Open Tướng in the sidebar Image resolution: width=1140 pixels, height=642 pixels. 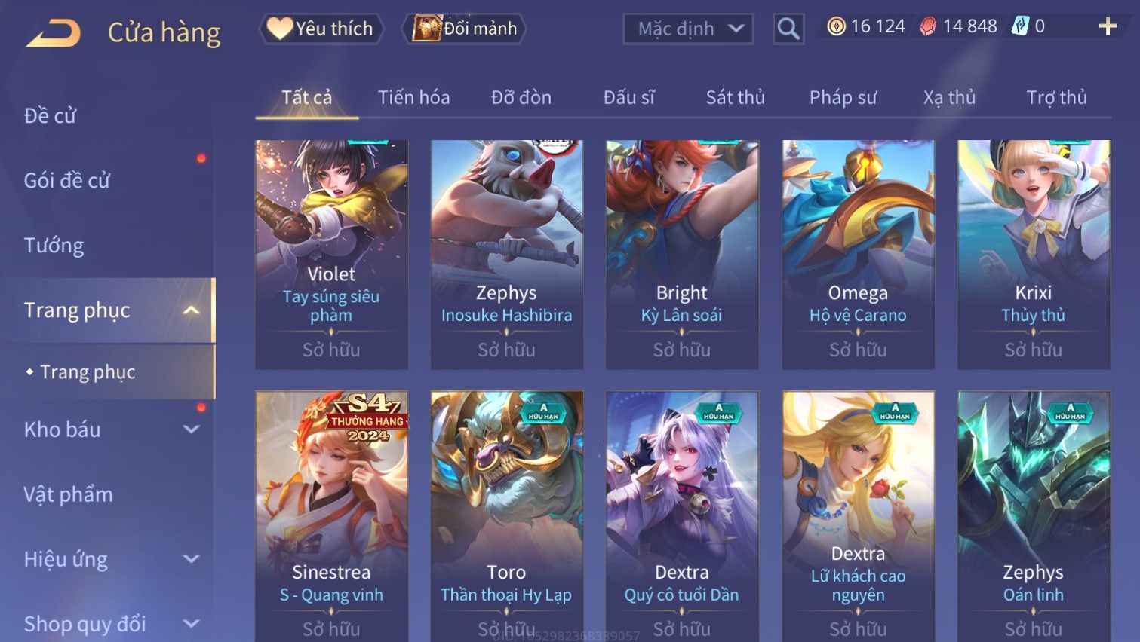(54, 246)
